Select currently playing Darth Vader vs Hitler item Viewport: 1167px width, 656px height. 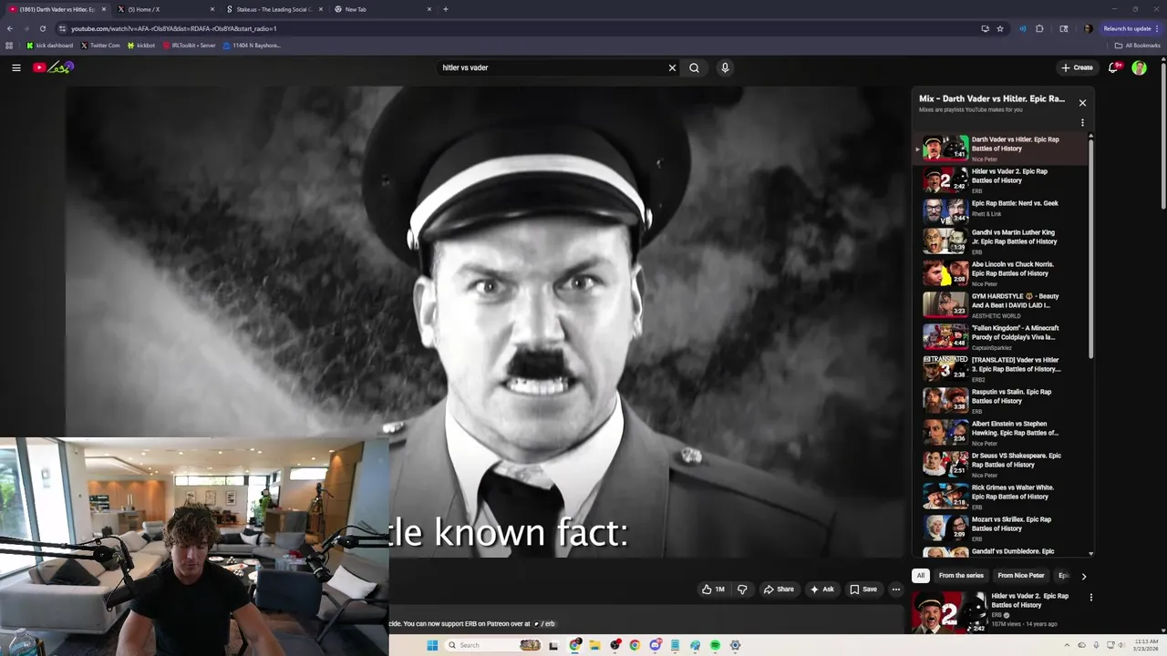click(x=1001, y=149)
